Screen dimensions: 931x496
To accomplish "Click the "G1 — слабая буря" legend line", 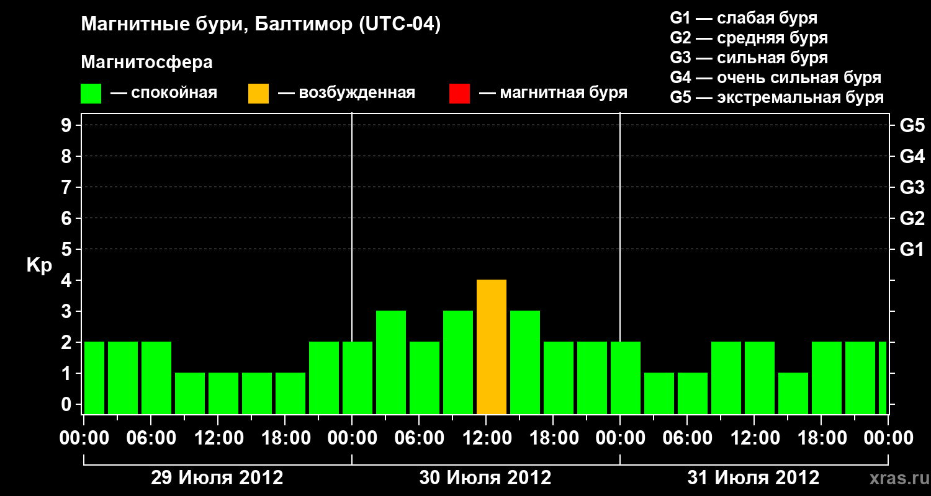I will pyautogui.click(x=744, y=18).
